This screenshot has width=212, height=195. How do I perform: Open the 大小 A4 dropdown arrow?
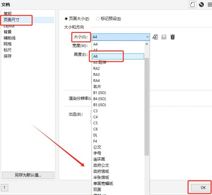coord(147,37)
